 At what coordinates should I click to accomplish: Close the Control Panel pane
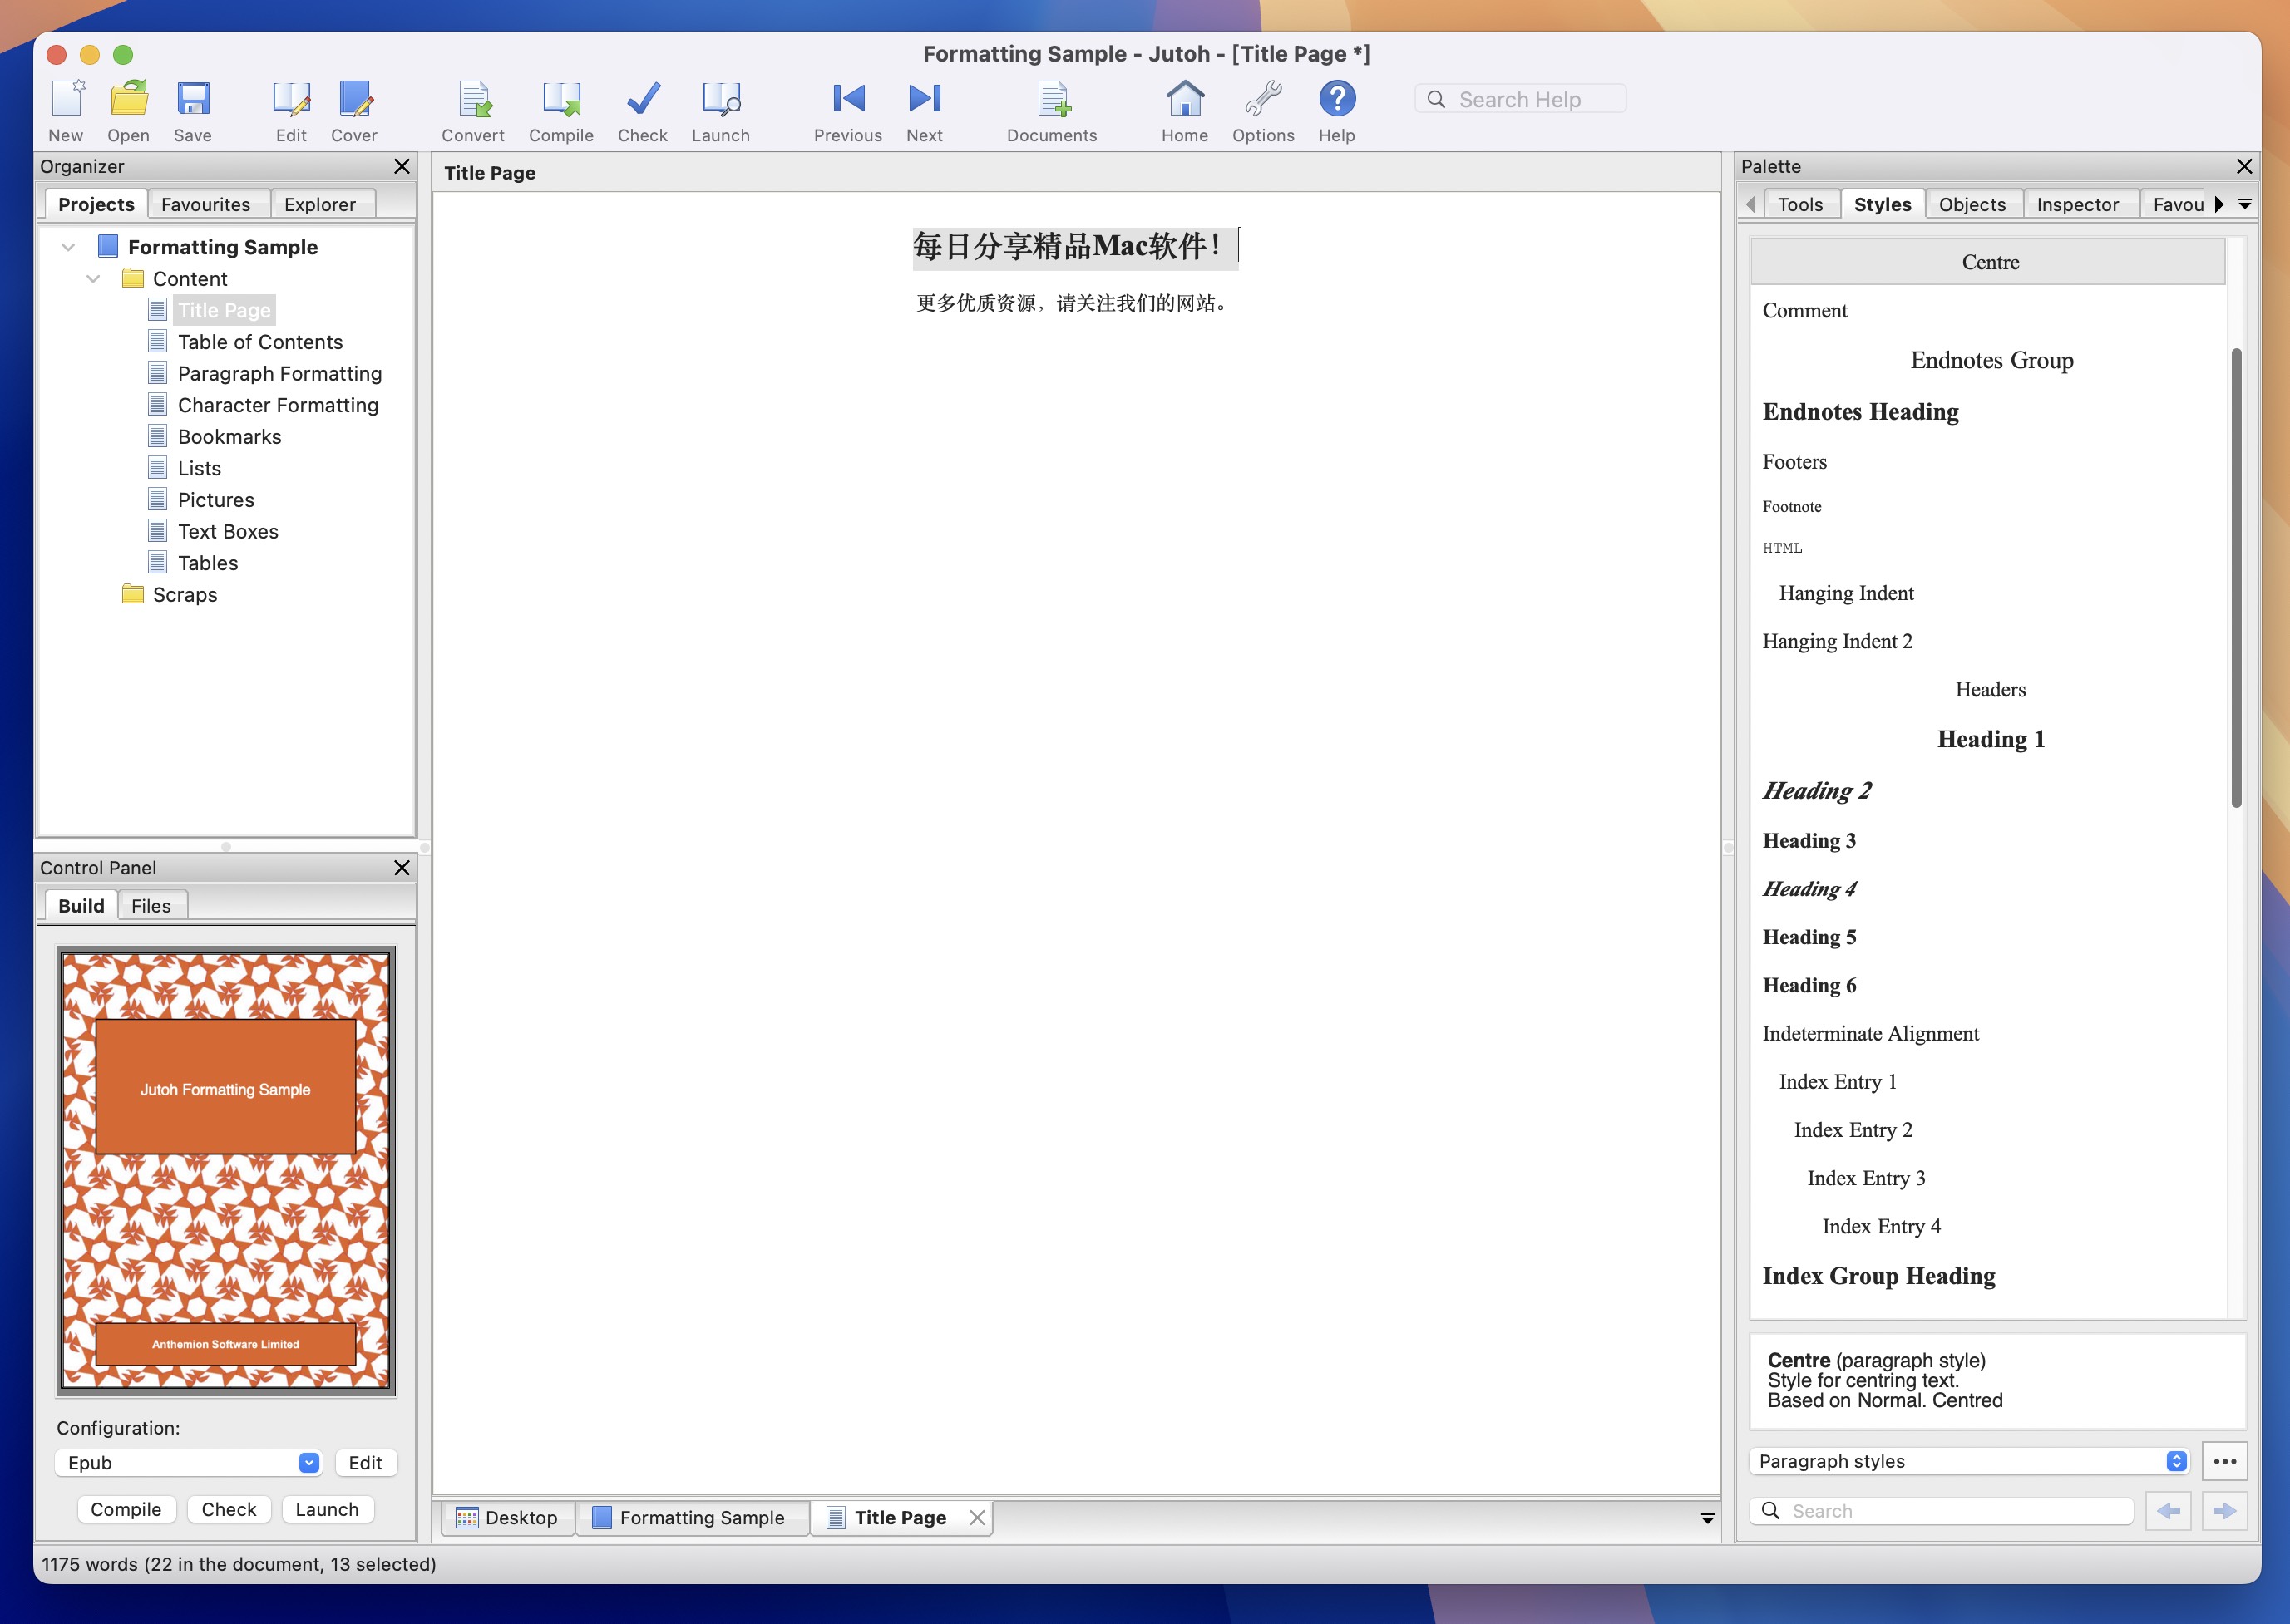pyautogui.click(x=401, y=867)
